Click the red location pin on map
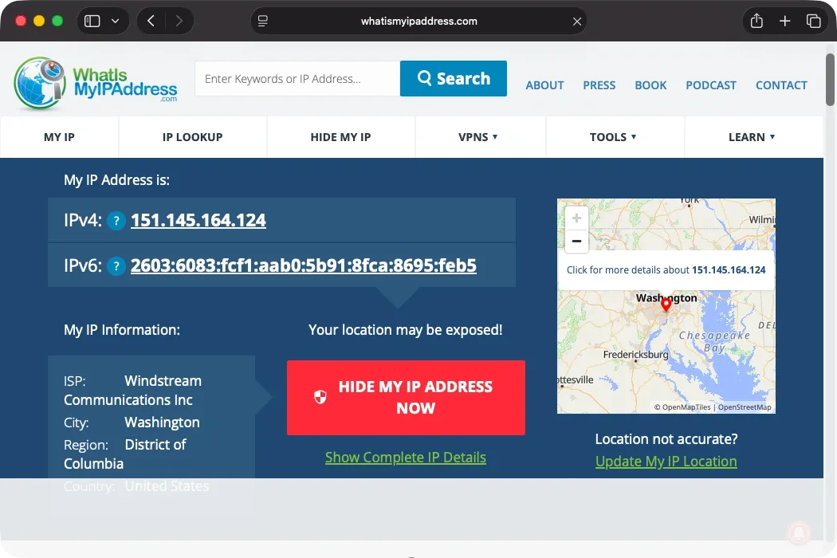The width and height of the screenshot is (837, 558). 666,304
